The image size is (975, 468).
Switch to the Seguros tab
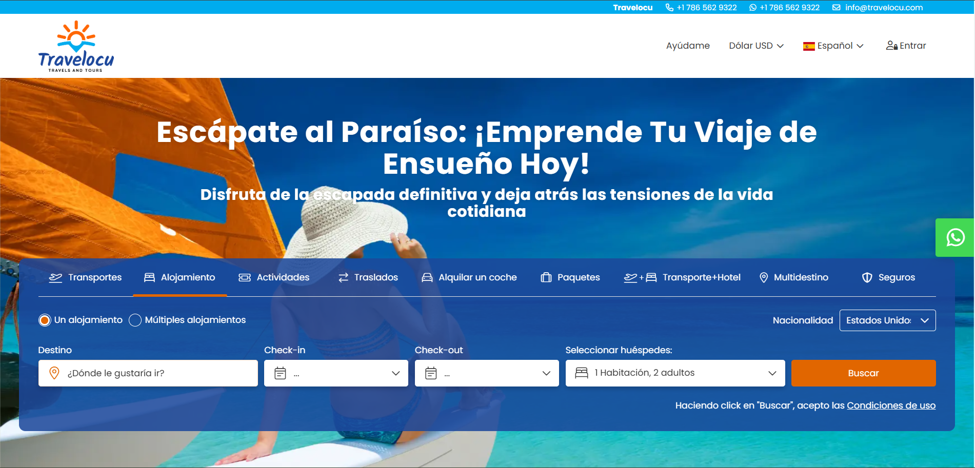click(x=888, y=277)
